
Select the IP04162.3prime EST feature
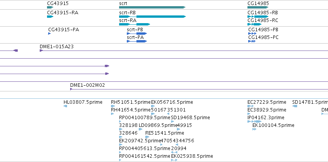pyautogui.click(x=254, y=121)
